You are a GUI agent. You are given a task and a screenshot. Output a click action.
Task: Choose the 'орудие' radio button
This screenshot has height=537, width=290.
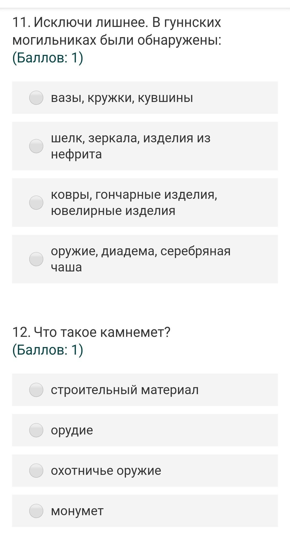36,430
